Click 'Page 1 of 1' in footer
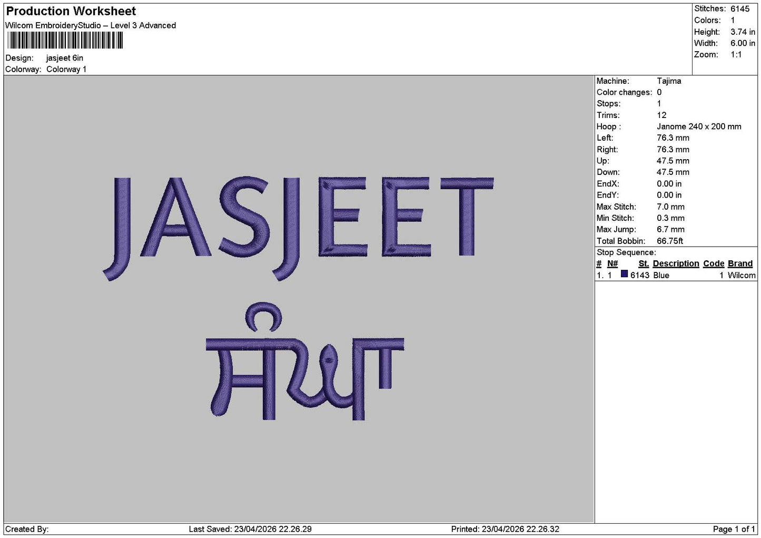 [x=734, y=529]
